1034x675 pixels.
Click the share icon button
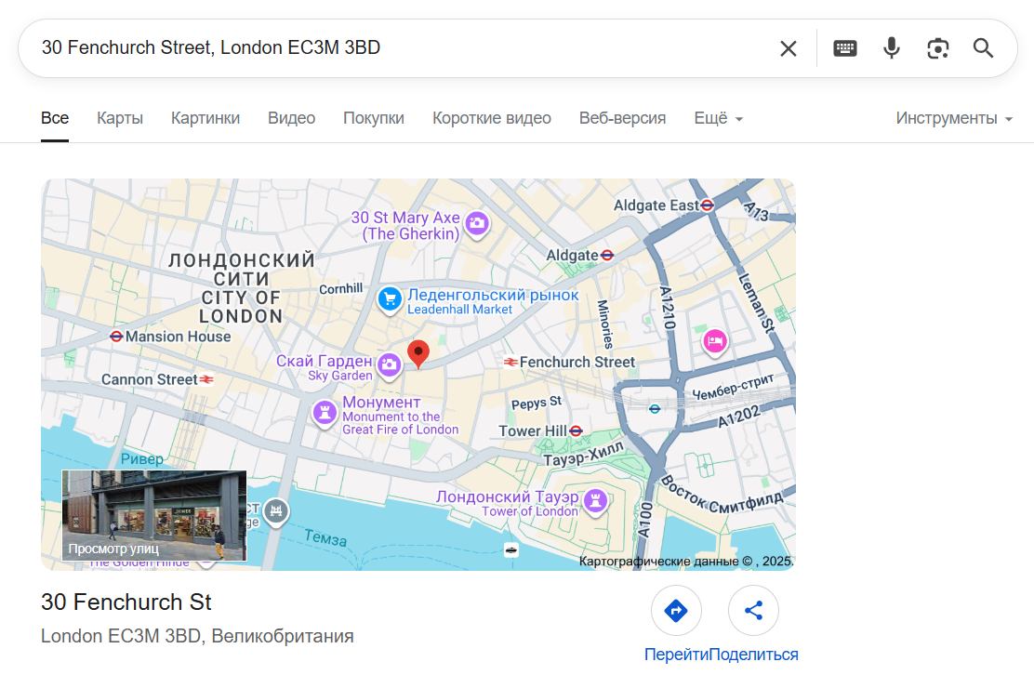(753, 611)
